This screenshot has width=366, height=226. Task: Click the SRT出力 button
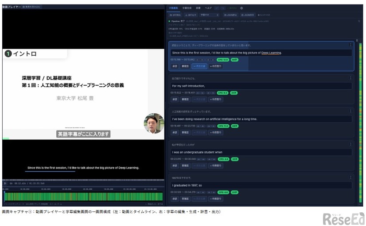pos(191,15)
